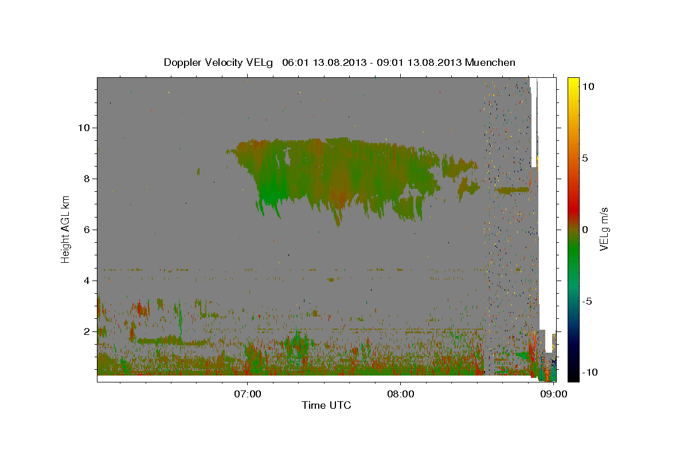Click the '07:00' time axis label
This screenshot has height=458, width=688.
pyautogui.click(x=247, y=394)
